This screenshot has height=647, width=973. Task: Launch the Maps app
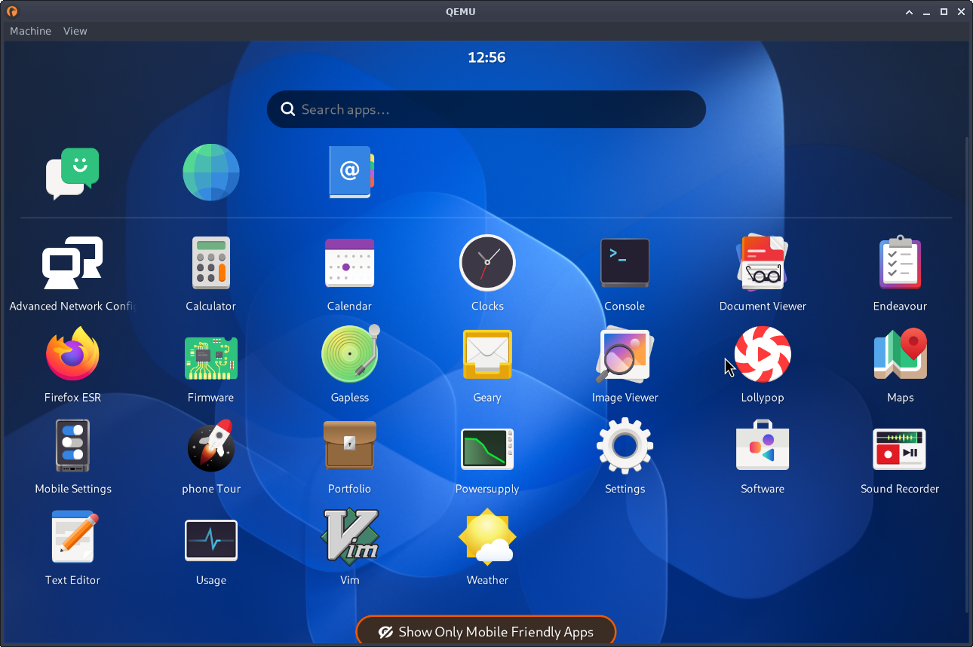tap(900, 353)
